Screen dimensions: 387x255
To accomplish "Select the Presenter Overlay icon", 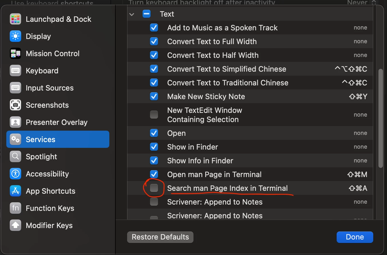I will [15, 122].
